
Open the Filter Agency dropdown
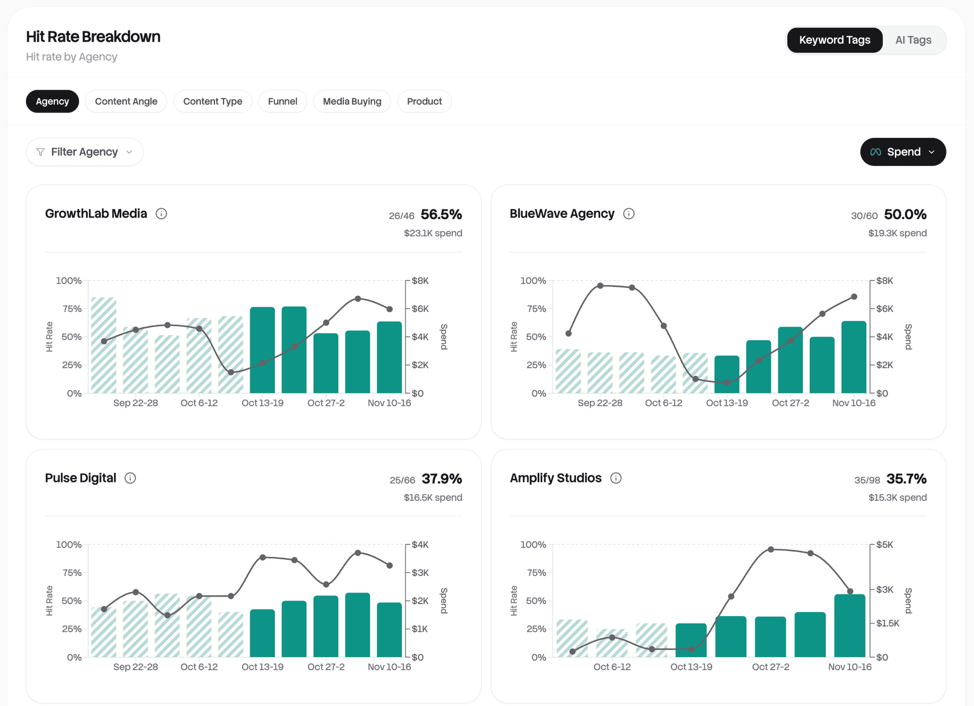click(84, 152)
